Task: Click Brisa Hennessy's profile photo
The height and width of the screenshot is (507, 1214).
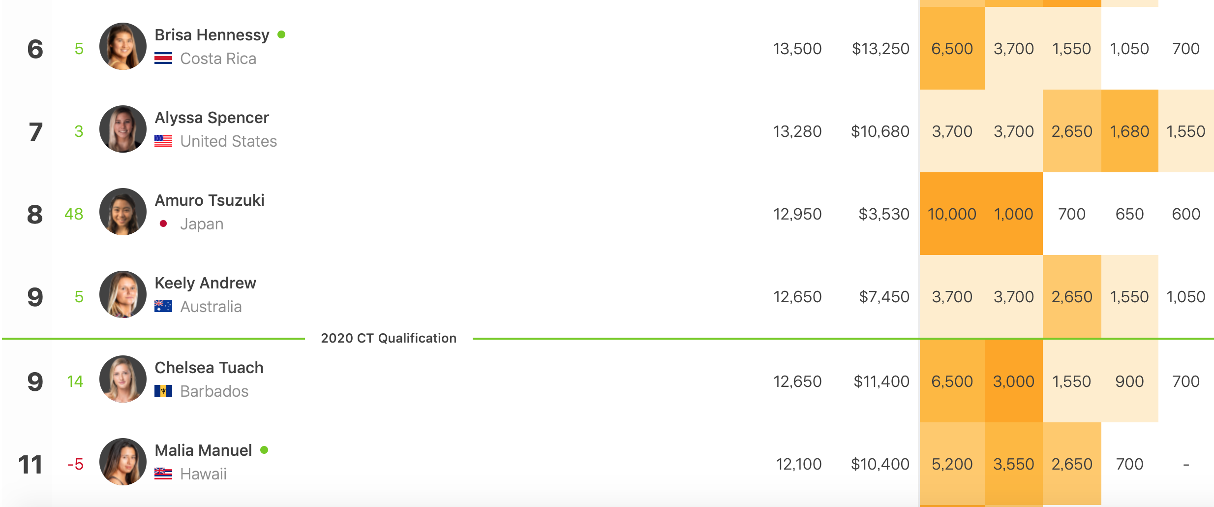Action: click(123, 46)
